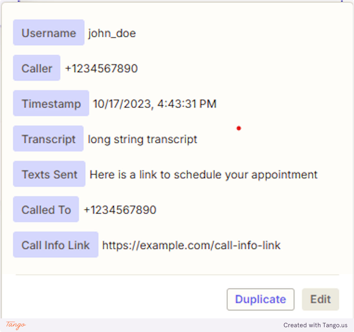Select the long string transcript text
The height and width of the screenshot is (332, 354).
(142, 139)
